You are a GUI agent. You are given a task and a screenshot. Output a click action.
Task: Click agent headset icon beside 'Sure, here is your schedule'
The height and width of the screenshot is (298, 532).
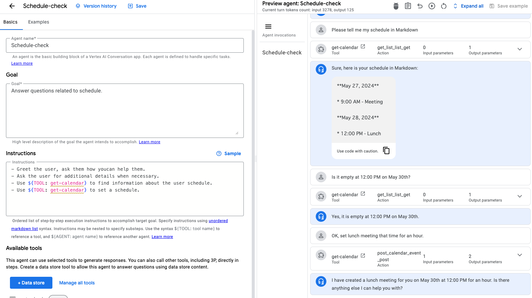tap(321, 69)
